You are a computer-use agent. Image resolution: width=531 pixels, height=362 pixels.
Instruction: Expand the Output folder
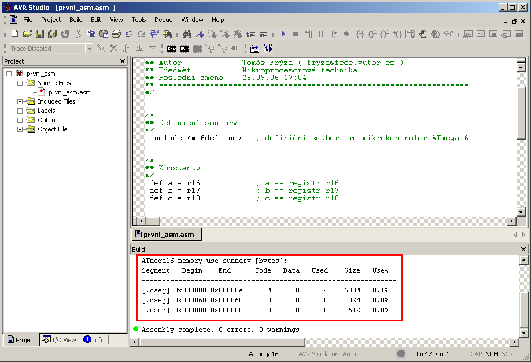pyautogui.click(x=20, y=120)
